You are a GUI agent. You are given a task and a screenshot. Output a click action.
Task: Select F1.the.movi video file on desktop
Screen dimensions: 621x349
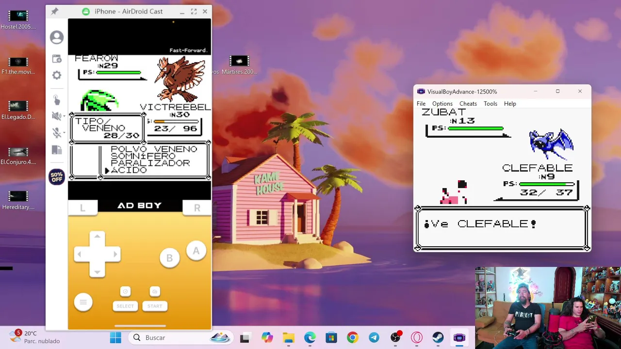pos(18,66)
